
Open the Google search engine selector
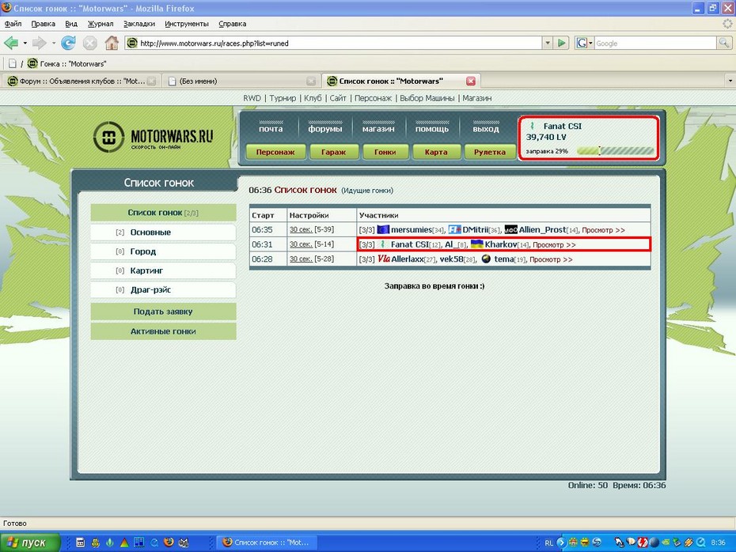(x=584, y=43)
